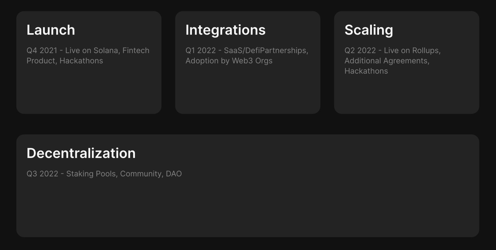Viewport: 496px width, 250px height.
Task: Click the "Q3 2022" date text
Action: [42, 174]
